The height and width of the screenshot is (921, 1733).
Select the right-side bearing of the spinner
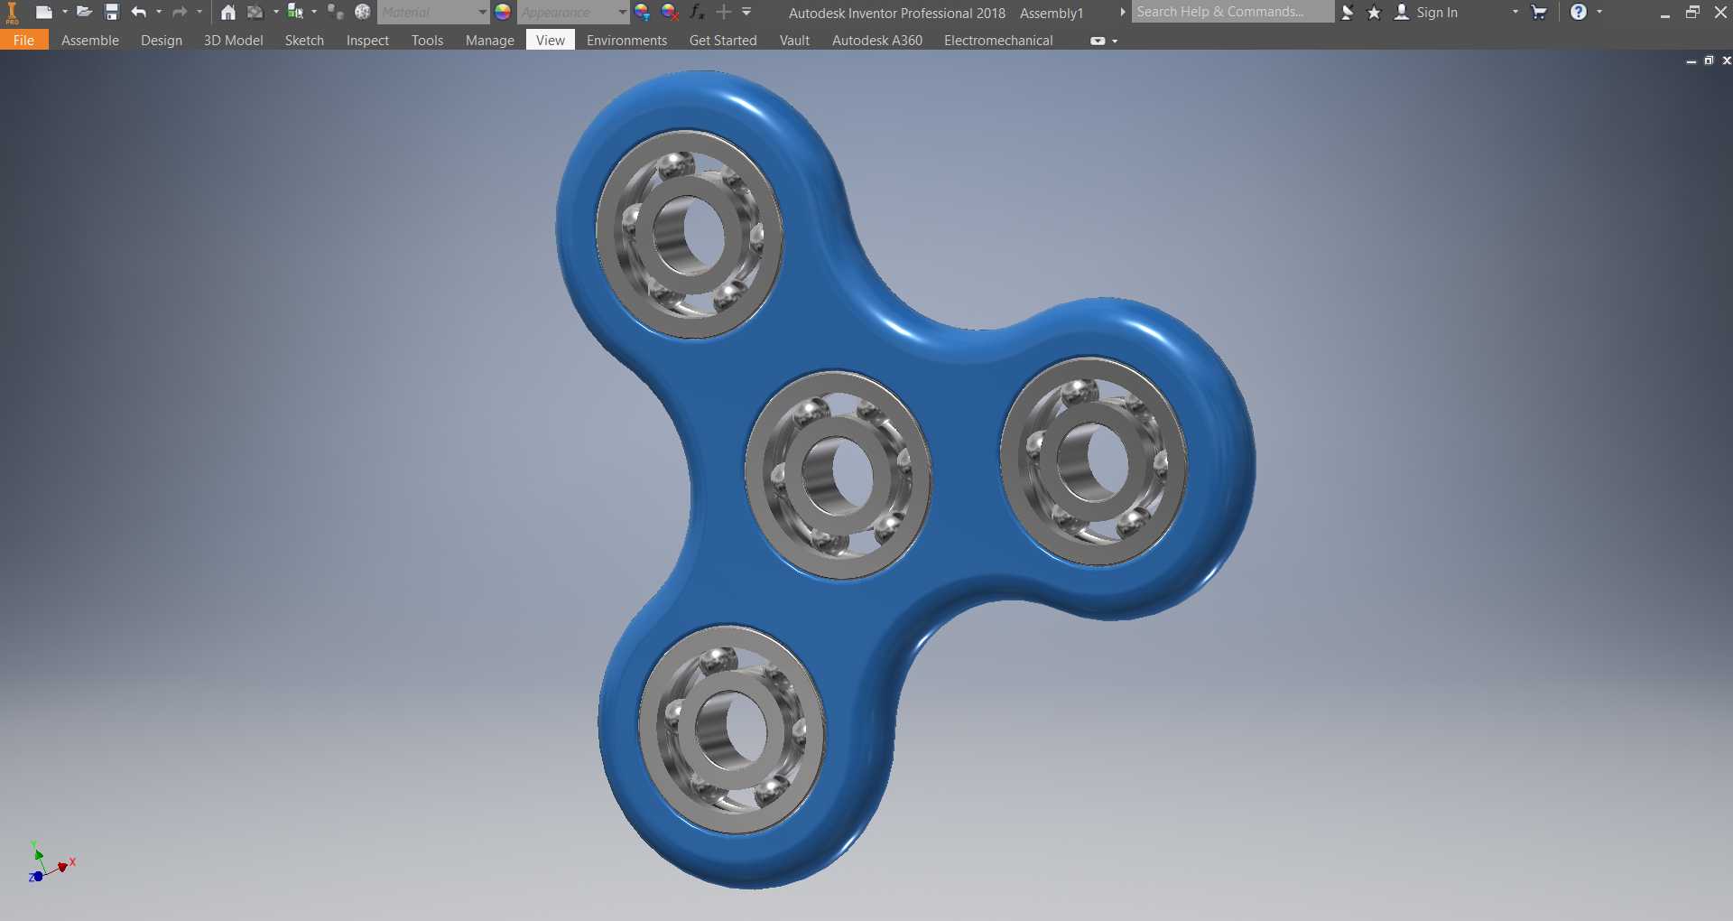[1093, 460]
